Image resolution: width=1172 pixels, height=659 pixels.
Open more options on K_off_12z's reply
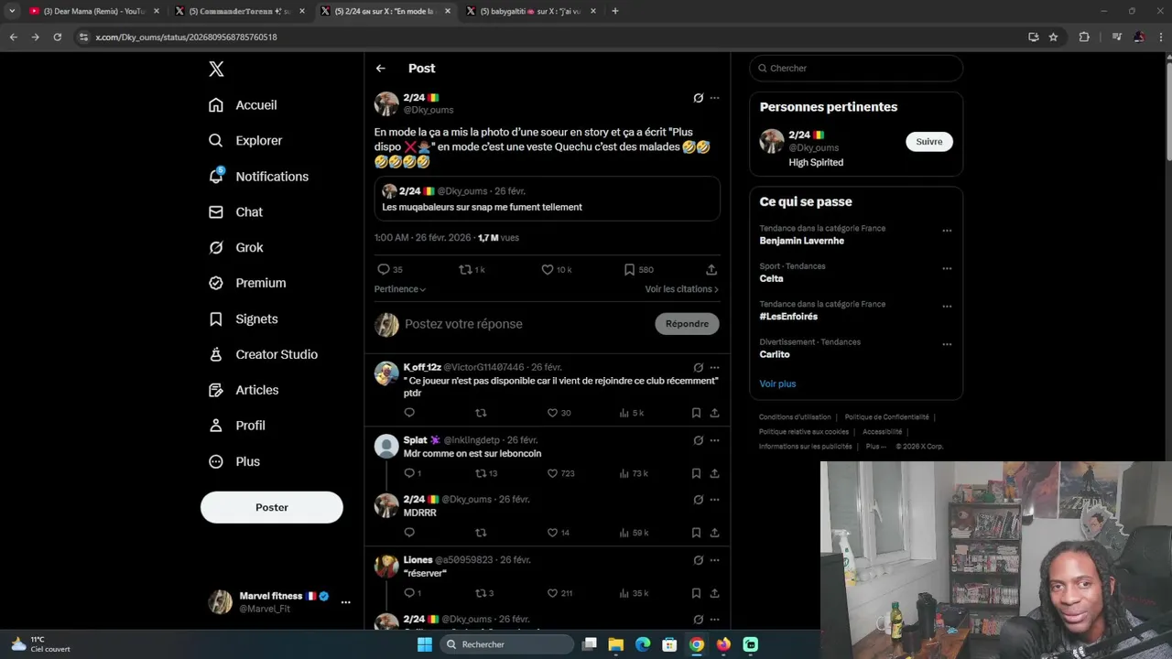[x=714, y=368]
